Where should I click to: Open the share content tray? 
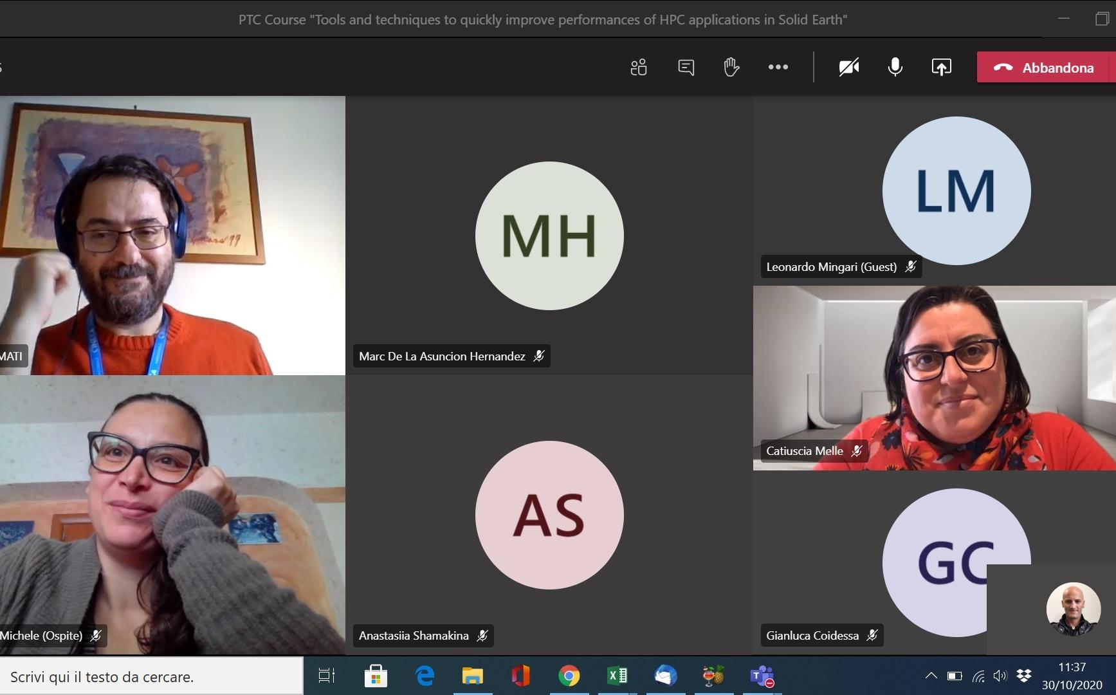click(x=941, y=67)
